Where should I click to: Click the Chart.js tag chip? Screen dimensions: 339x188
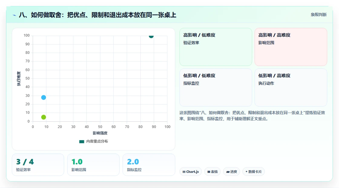[x=191, y=172]
